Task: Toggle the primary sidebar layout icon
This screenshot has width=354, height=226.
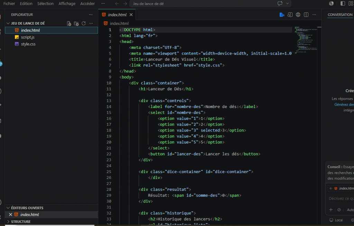Action: click(343, 3)
